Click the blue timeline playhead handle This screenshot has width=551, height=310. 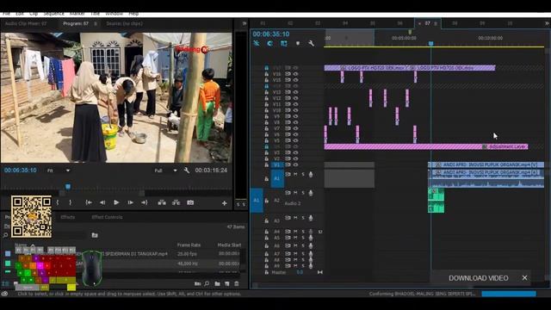pyautogui.click(x=430, y=43)
